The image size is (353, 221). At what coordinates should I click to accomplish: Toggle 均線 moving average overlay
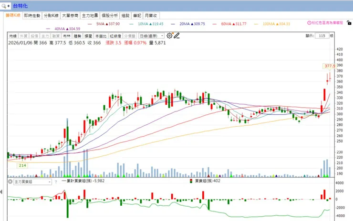point(13,36)
